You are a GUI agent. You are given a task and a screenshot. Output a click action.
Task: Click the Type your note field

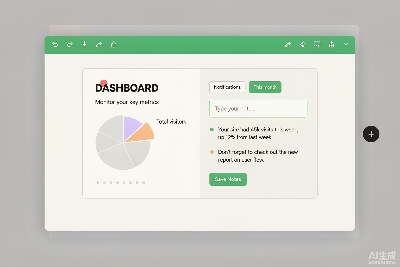[258, 108]
